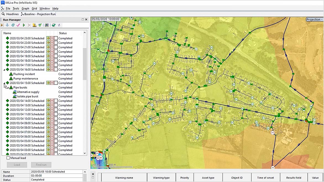Screen dimensions: 324x182
Task: Run the selected simulation from the toolbar
Action: pos(24,25)
